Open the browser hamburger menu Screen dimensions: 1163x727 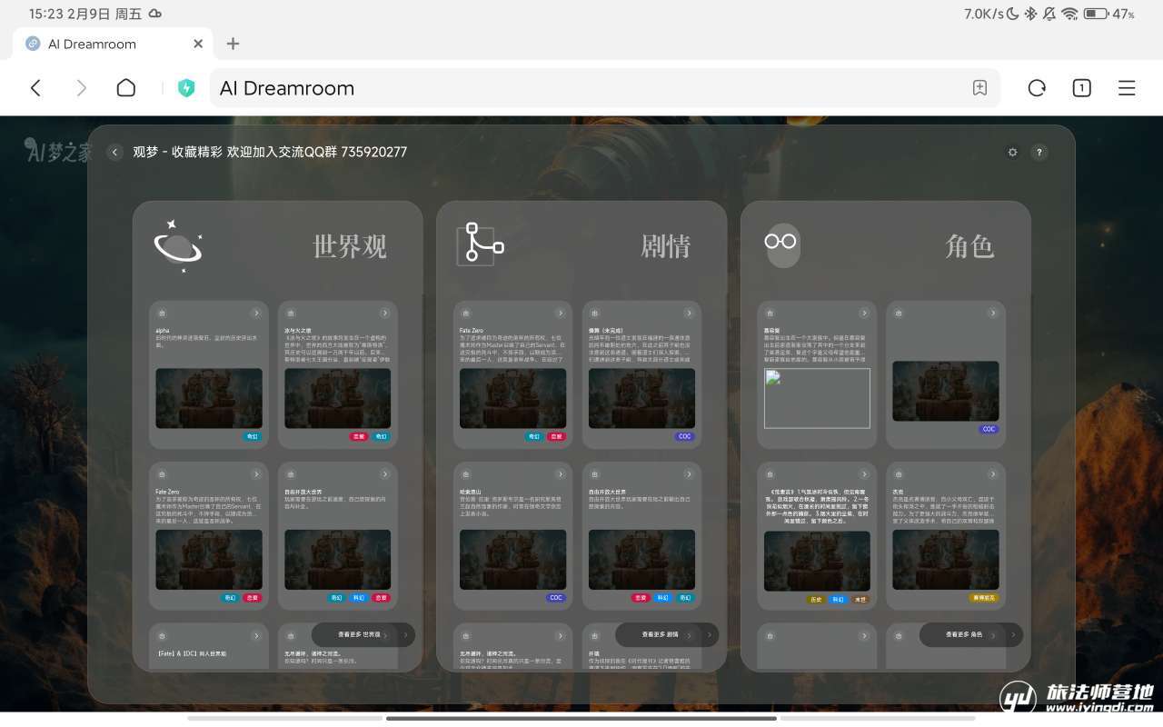coord(1127,88)
